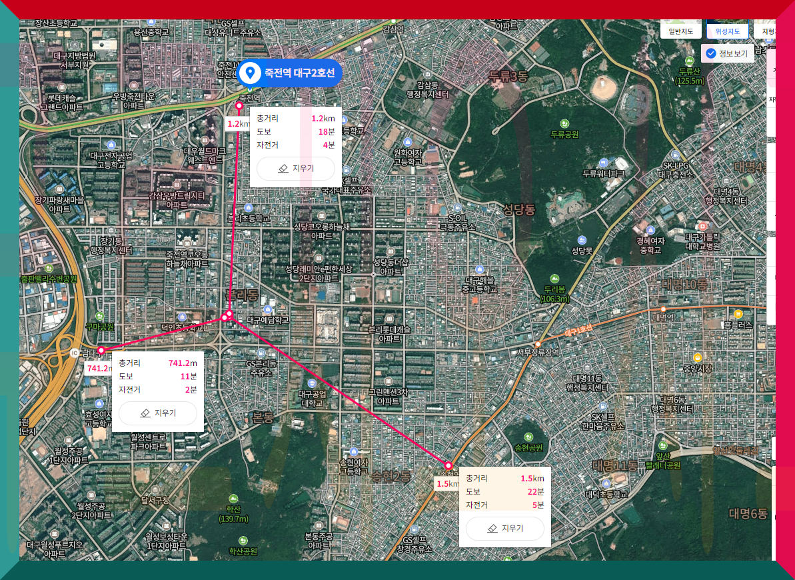The height and width of the screenshot is (580, 795).
Task: Click 지우기 under the 1.2km distance box
Action: click(x=296, y=169)
